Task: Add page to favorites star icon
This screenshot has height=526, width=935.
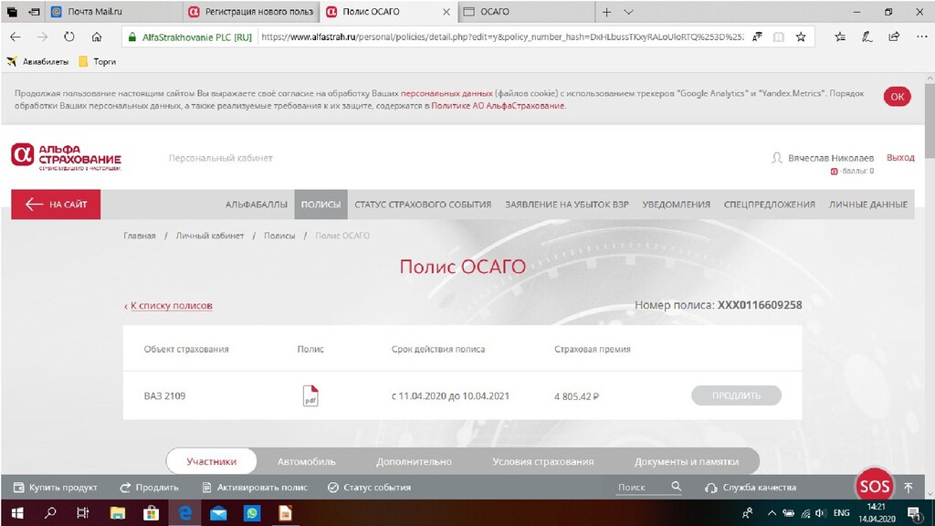Action: pos(801,37)
